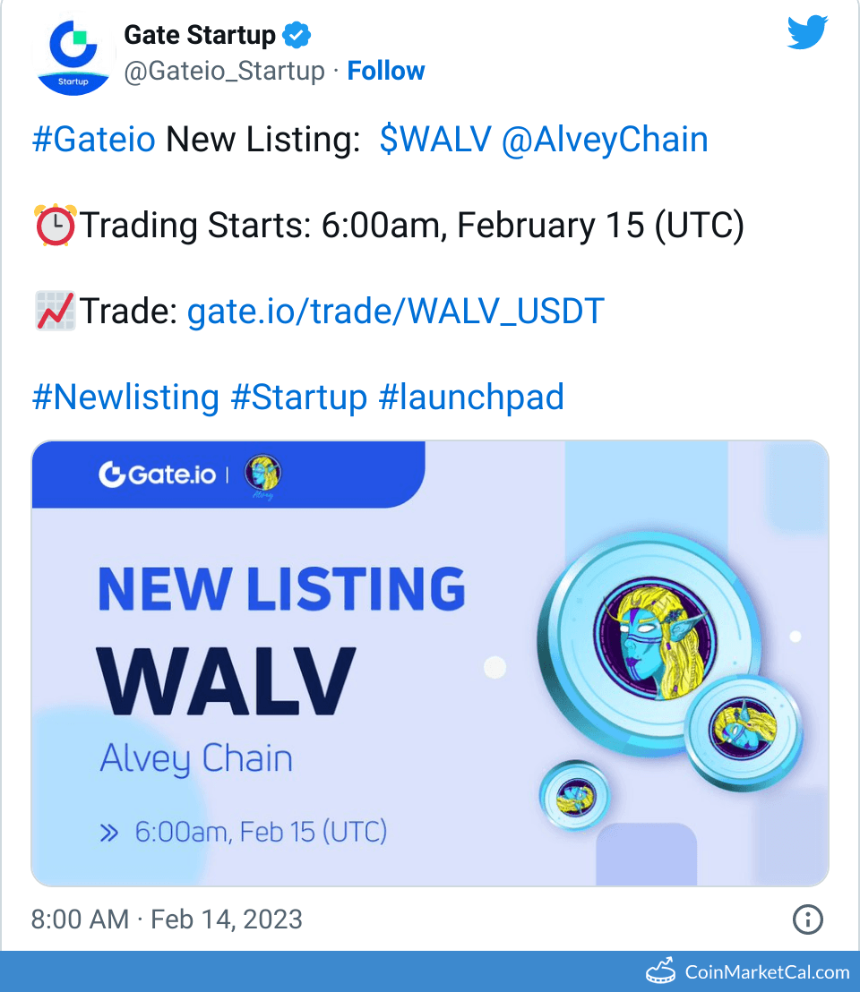Click the alarm clock emoji
Viewport: 860px width, 992px height.
[55, 225]
